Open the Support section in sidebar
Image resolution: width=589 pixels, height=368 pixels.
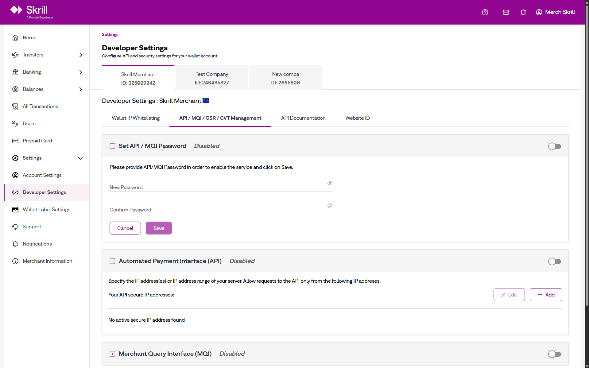point(32,227)
